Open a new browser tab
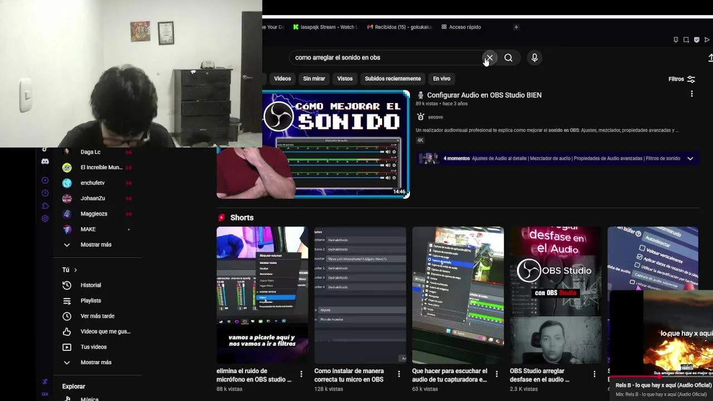The width and height of the screenshot is (713, 401). [x=516, y=27]
